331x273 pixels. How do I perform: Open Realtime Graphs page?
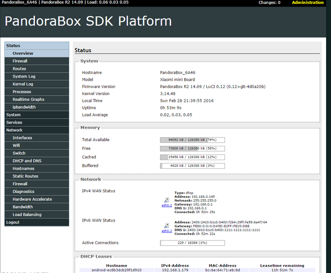[37, 99]
